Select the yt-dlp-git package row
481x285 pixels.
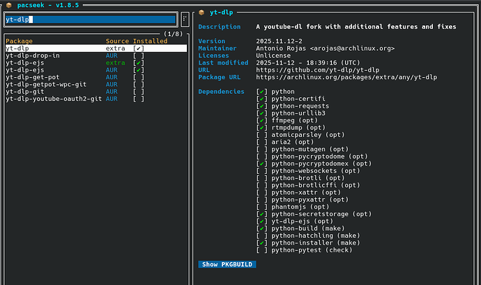click(26, 92)
